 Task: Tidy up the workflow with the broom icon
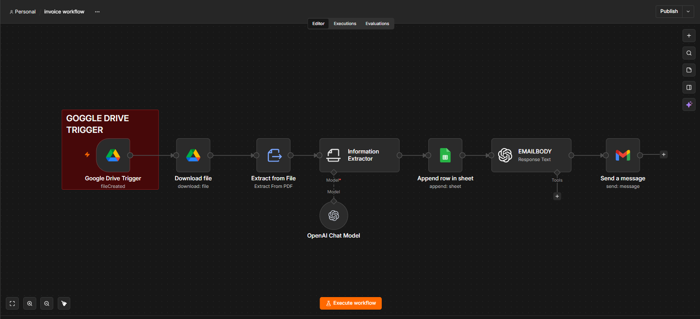(64, 303)
